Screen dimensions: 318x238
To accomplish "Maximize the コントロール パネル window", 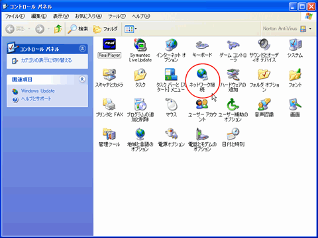I will click(x=302, y=7).
